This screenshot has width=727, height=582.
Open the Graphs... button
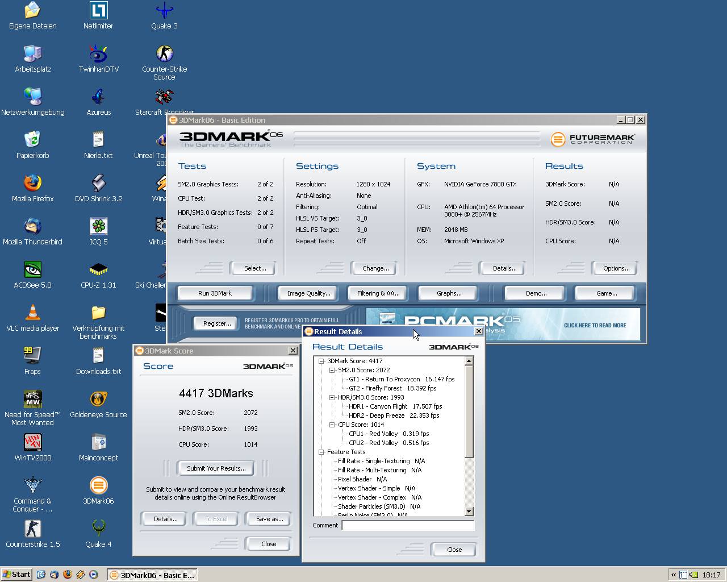point(449,293)
